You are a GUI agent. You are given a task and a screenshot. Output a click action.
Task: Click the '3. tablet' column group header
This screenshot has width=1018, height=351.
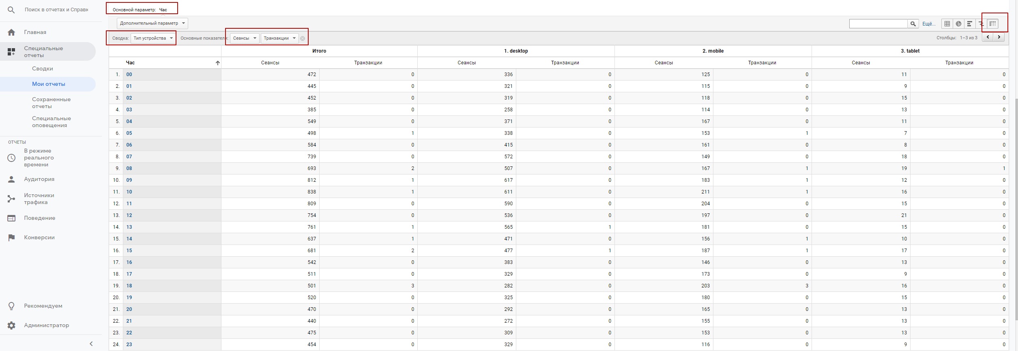pos(910,51)
